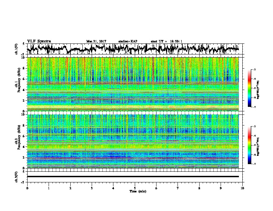Click the "10" time axis tick label
Viewport: 273px width, 211px height.
pyautogui.click(x=242, y=188)
